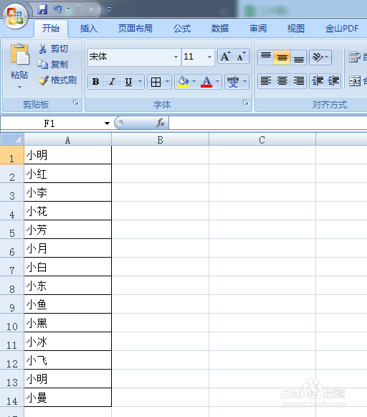Apply red font color A
The width and height of the screenshot is (367, 417).
point(206,82)
